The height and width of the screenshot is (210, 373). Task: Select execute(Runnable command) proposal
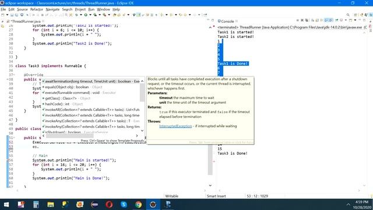(91, 93)
